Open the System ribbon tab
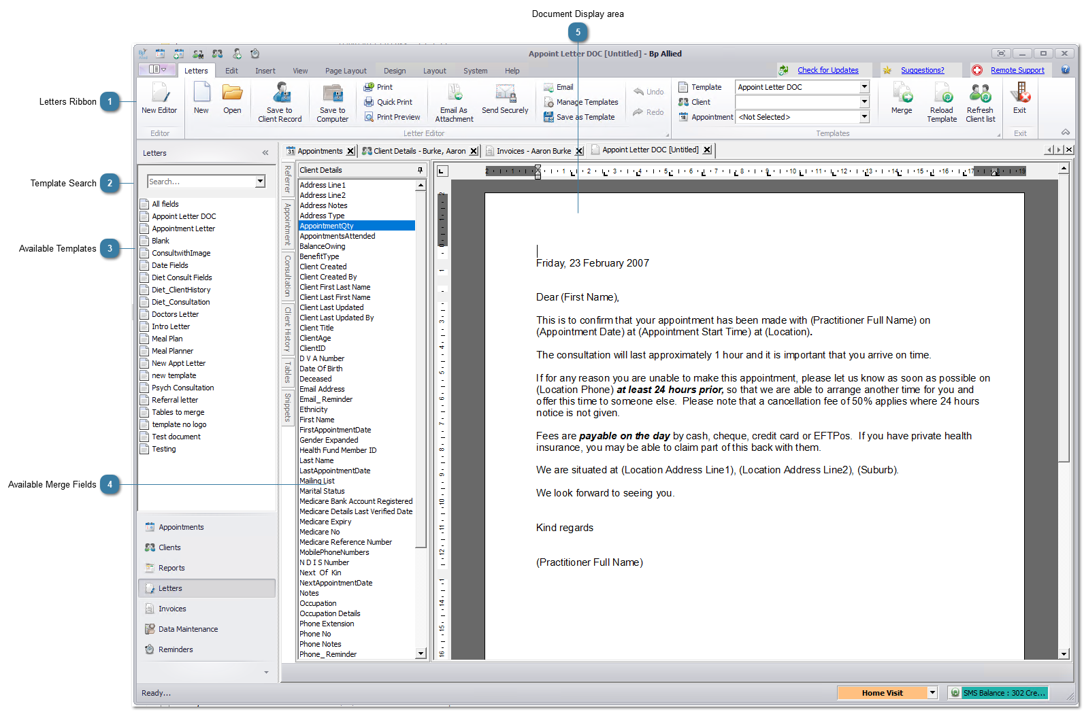 [x=475, y=71]
